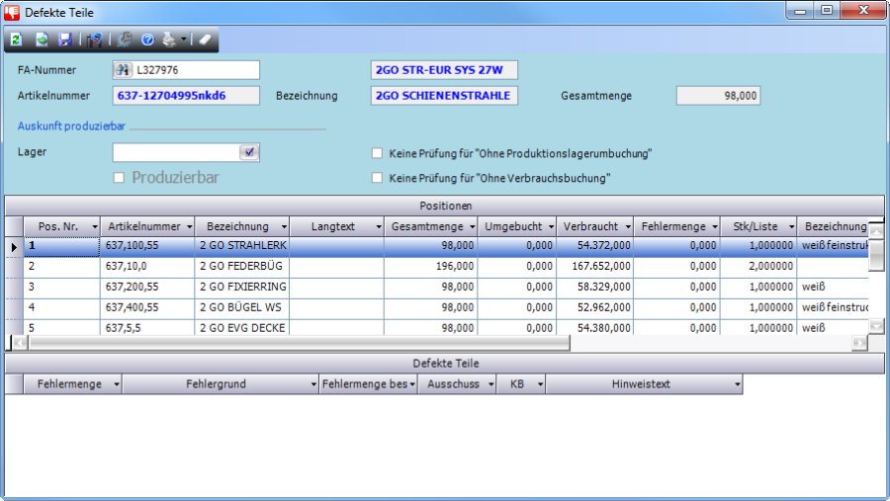Expand printer options dropdown arrow
The height and width of the screenshot is (501, 890).
tap(184, 41)
